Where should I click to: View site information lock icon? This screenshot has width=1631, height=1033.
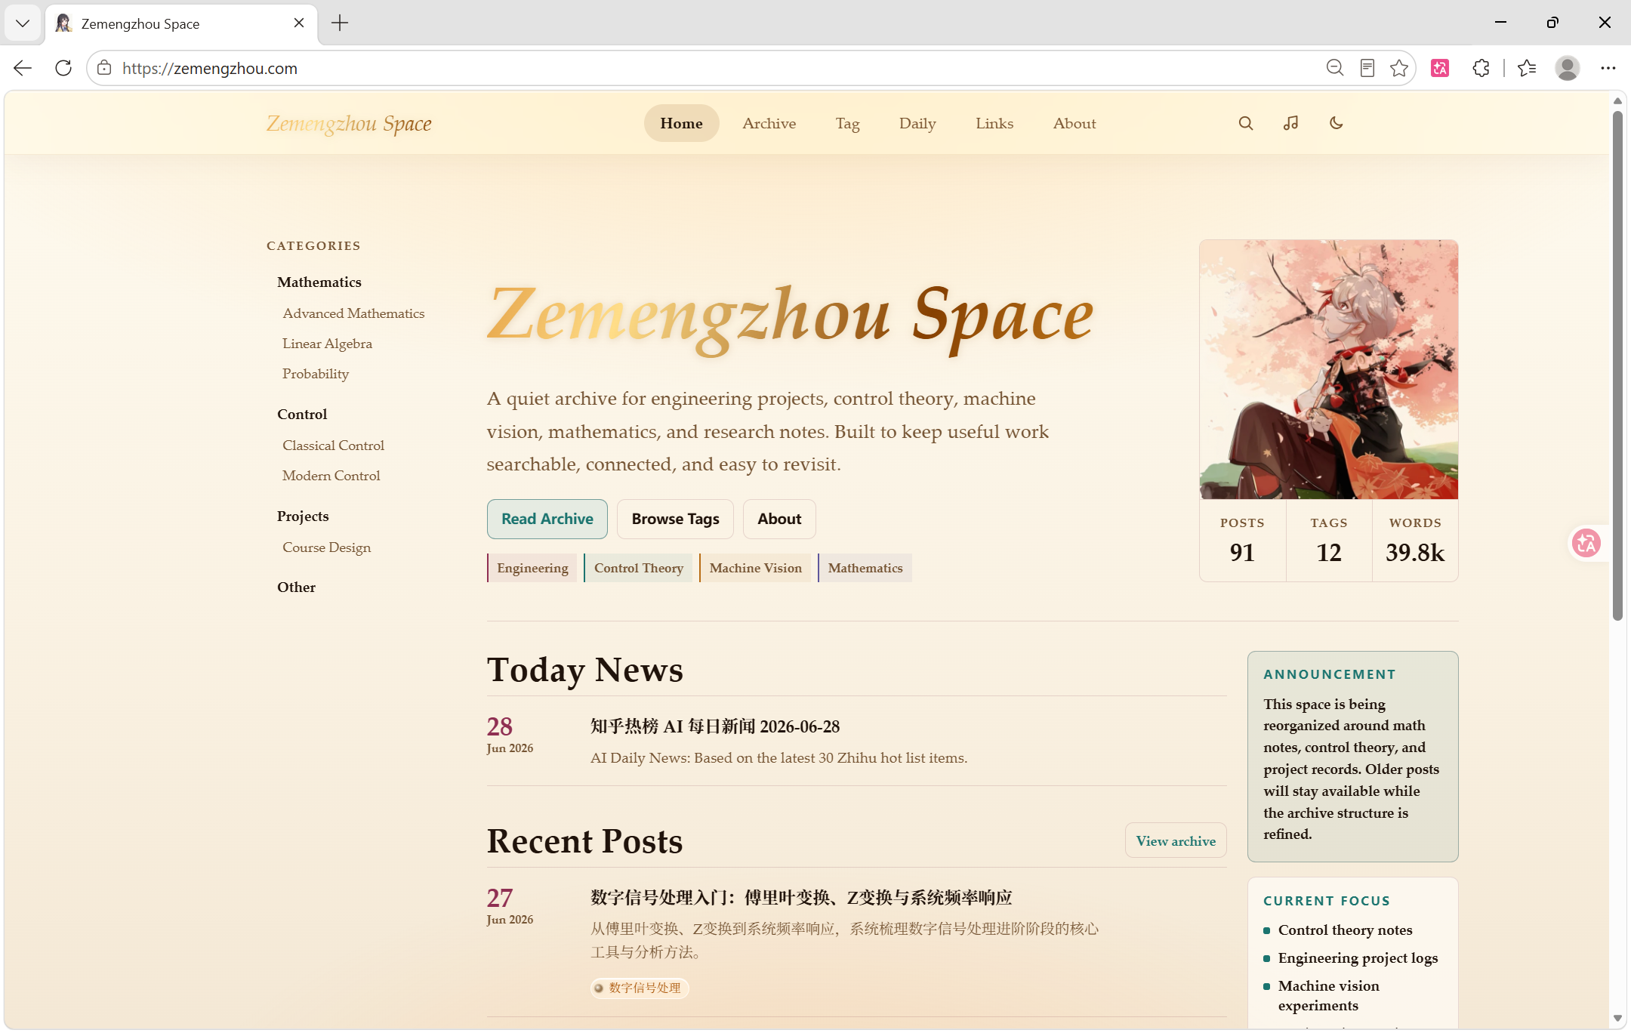pos(104,68)
